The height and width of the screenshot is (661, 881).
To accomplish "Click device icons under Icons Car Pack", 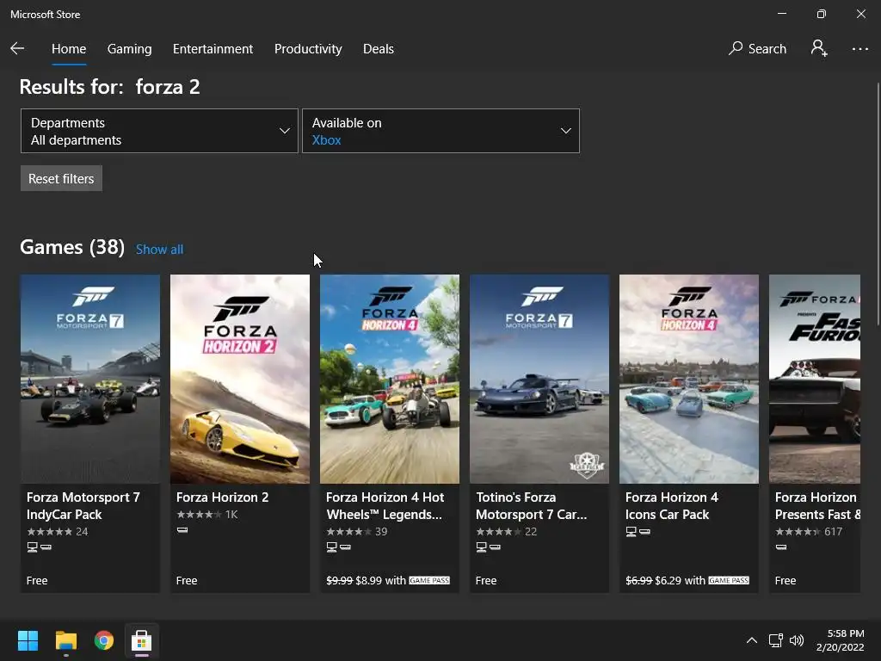I will point(638,531).
